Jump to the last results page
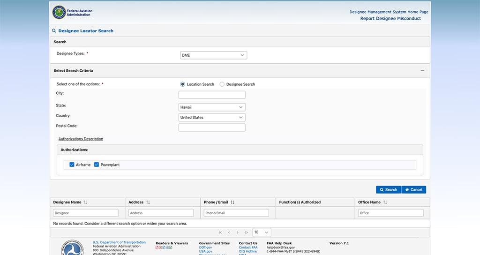Viewport: 480px width, 255px height. [x=246, y=232]
